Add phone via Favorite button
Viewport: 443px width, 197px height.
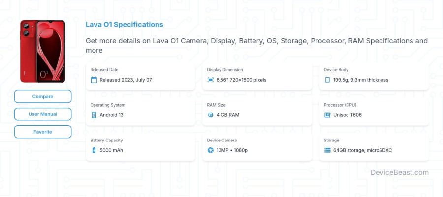[x=43, y=132]
